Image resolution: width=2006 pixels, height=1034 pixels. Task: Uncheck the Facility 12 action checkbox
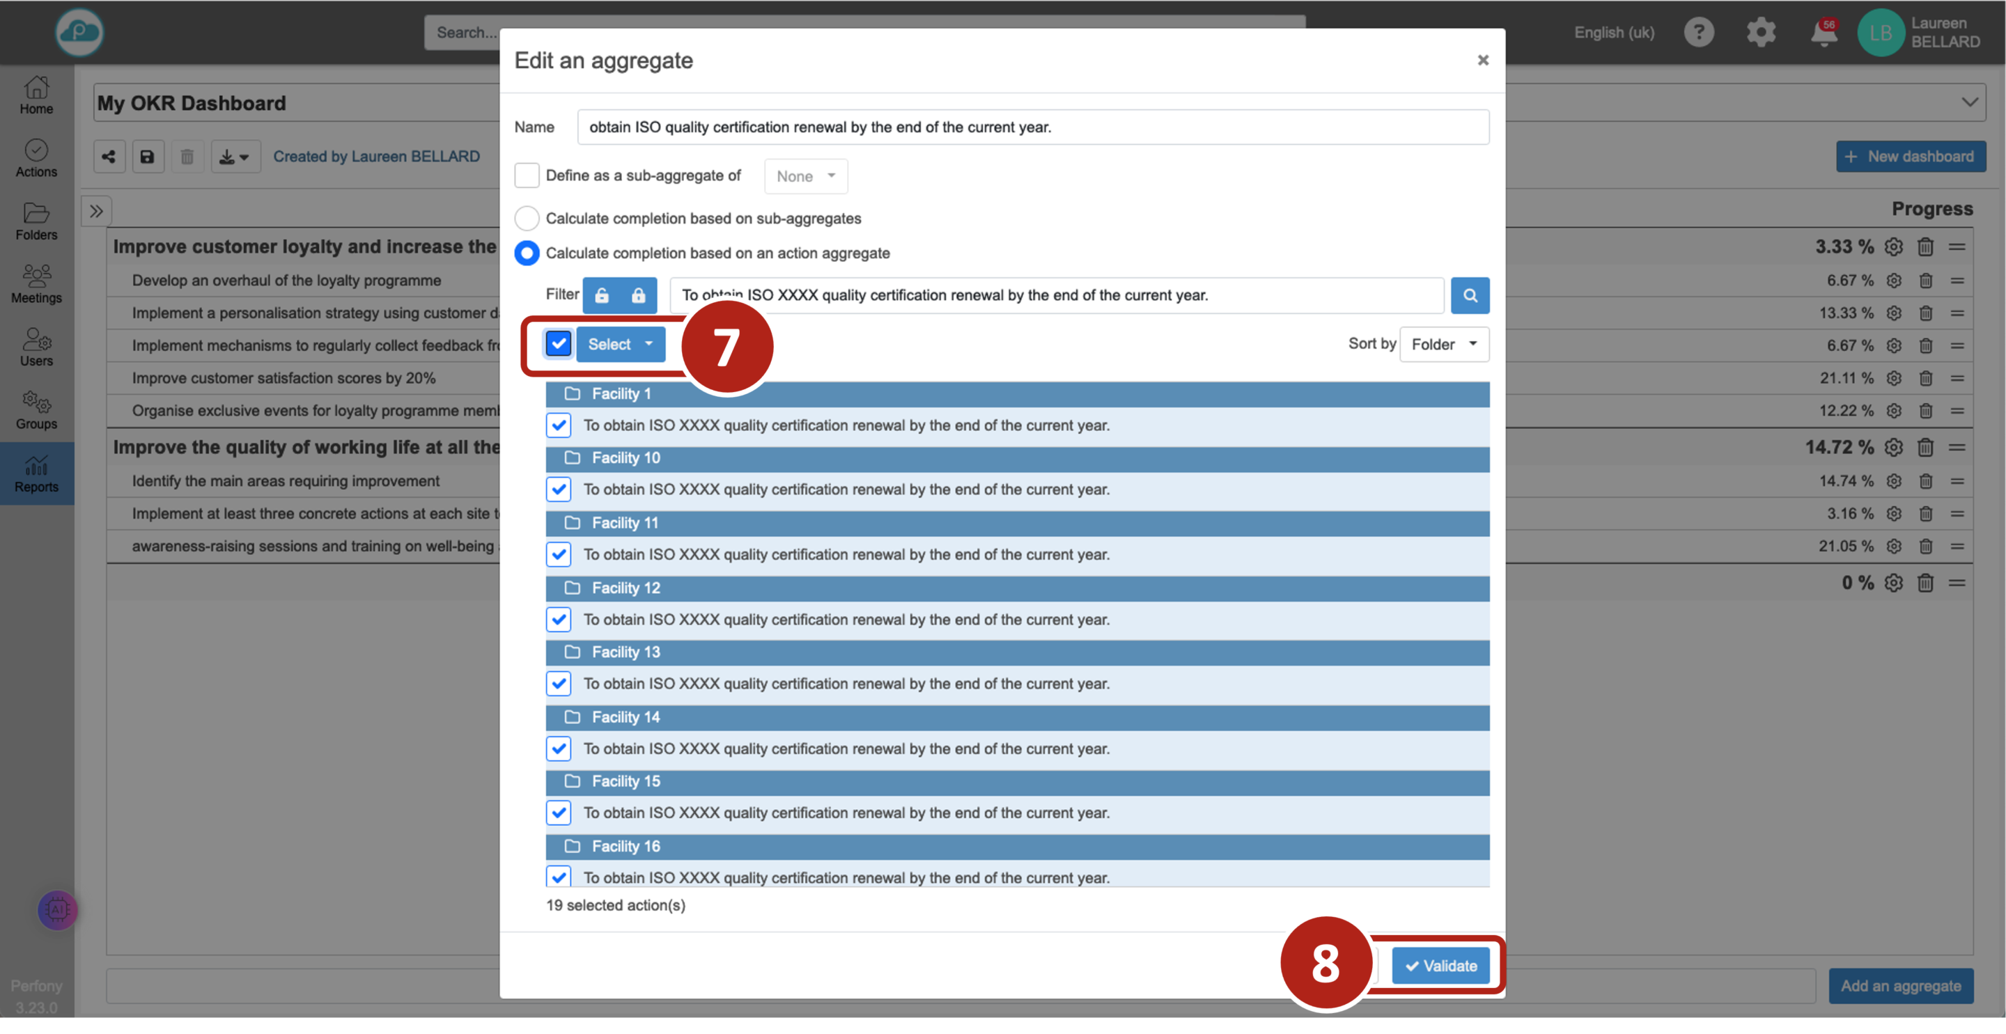(x=559, y=619)
